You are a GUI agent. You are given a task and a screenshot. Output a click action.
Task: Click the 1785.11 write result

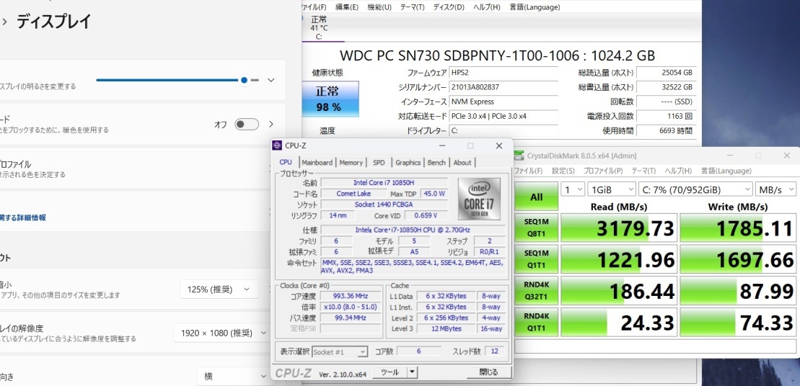click(738, 228)
